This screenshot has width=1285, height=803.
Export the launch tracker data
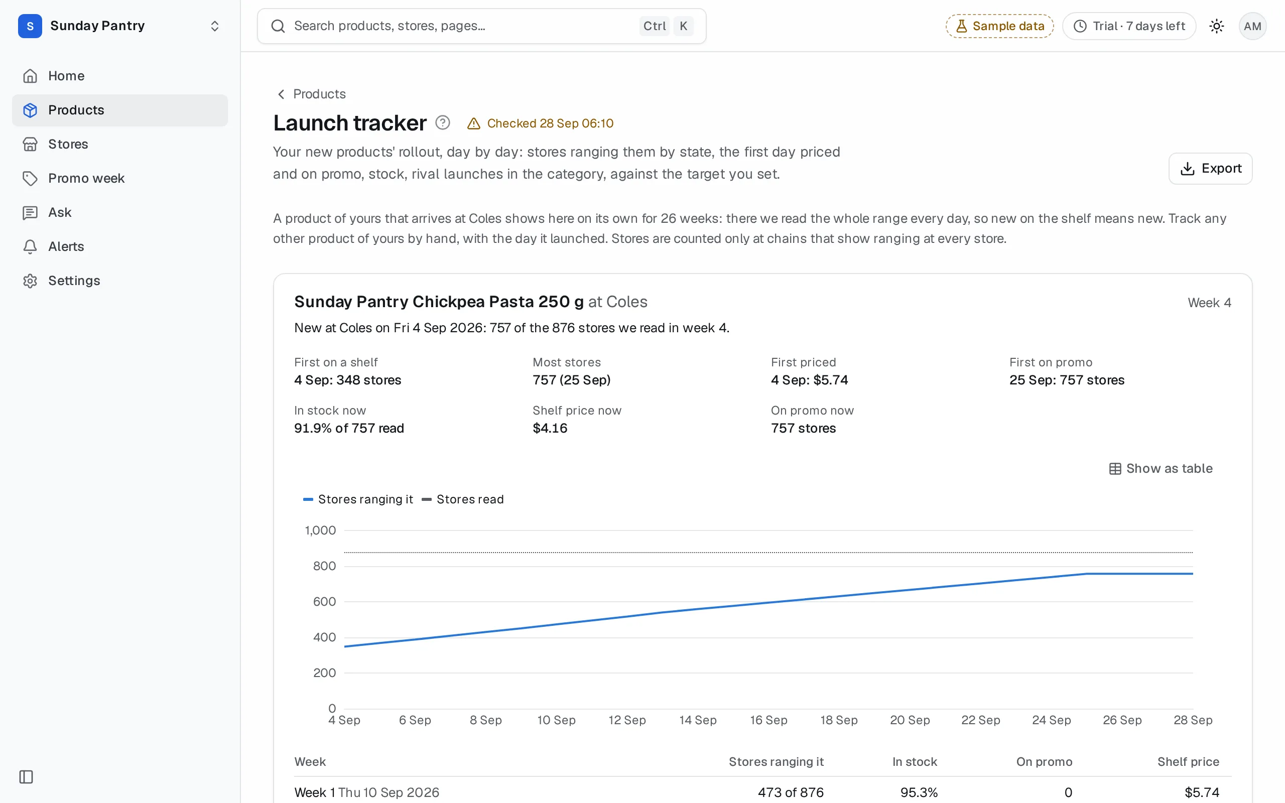coord(1210,168)
